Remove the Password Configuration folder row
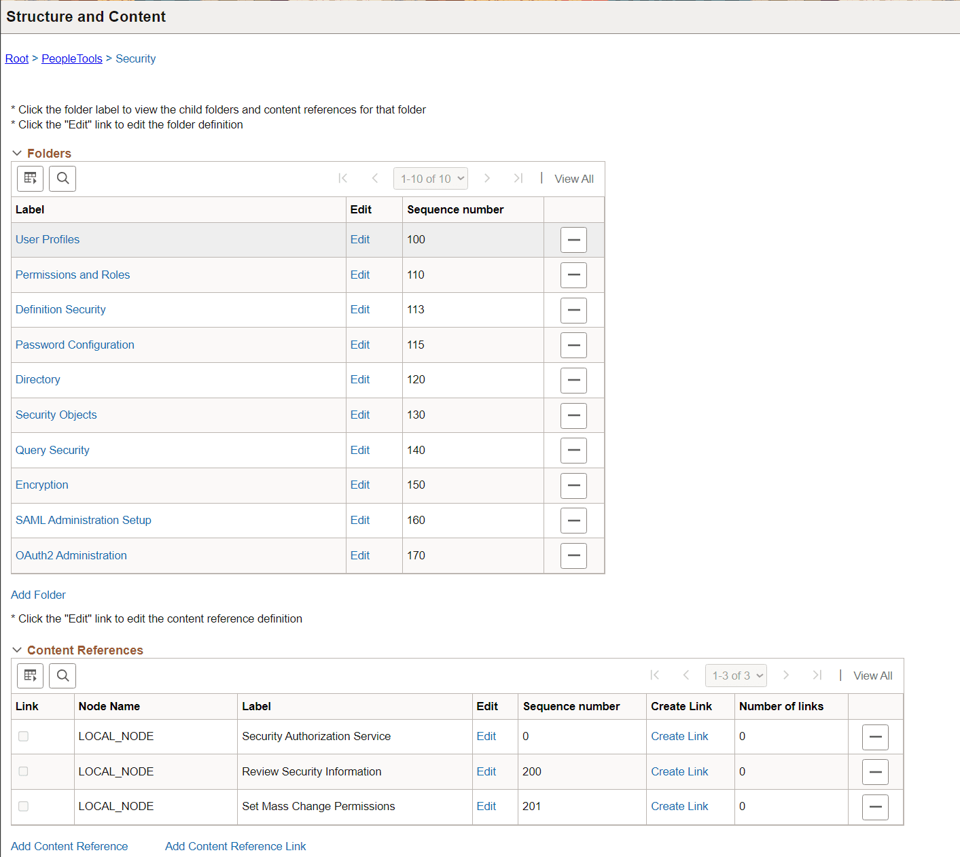This screenshot has width=960, height=857. point(573,345)
